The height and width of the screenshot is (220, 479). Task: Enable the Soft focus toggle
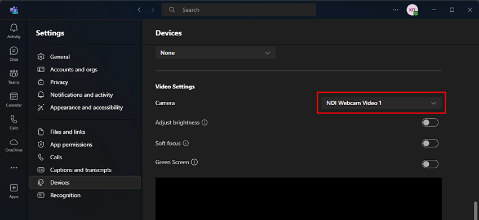pyautogui.click(x=430, y=143)
